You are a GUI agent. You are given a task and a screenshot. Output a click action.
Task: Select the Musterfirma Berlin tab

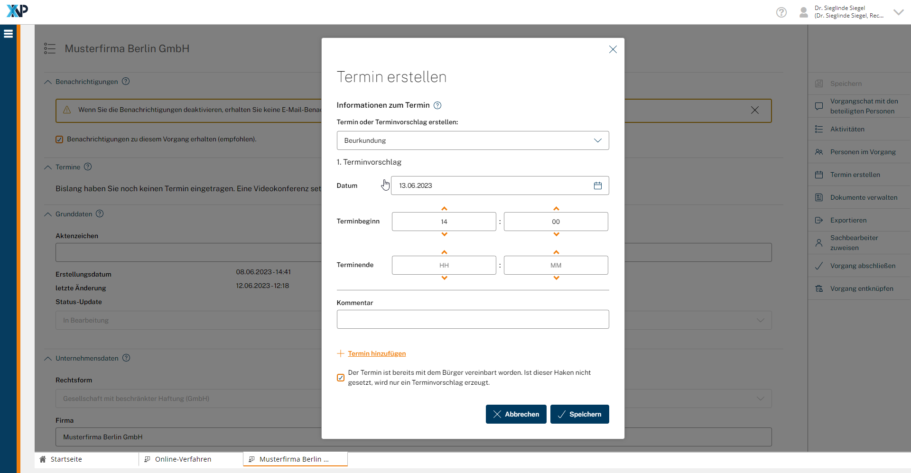click(x=295, y=459)
